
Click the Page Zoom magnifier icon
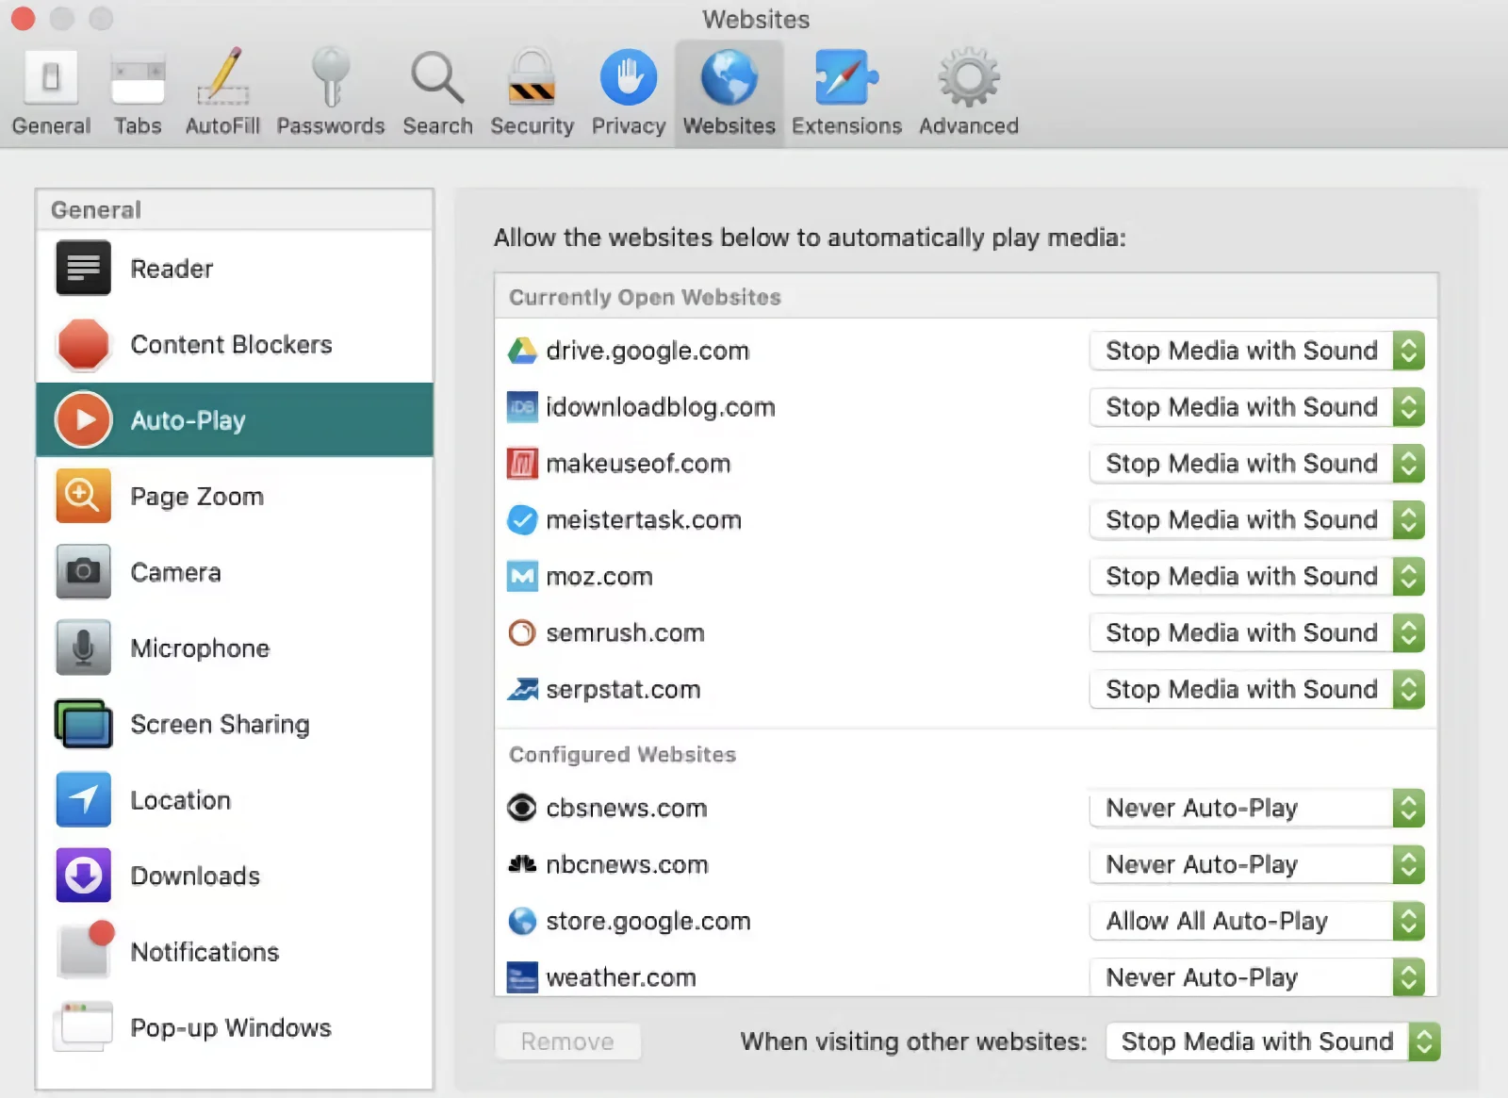click(83, 496)
